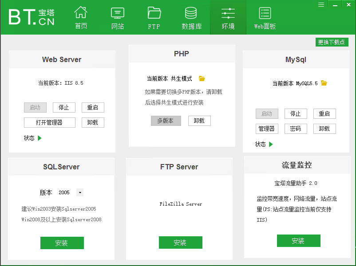Viewport: 356px width, 266px height.
Task: Click SQLServer version value 2005
Action: click(64, 192)
